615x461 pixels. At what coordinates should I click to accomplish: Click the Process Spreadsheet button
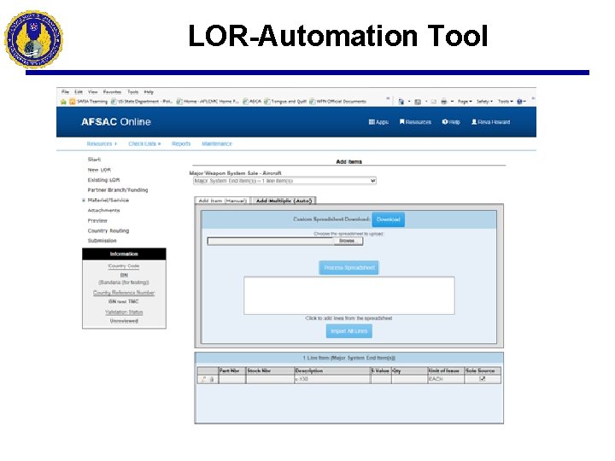(x=348, y=268)
